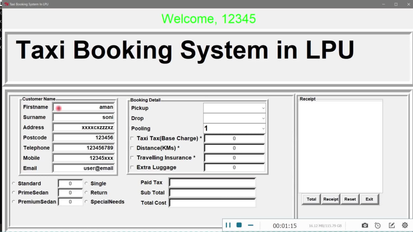Click the Sub Total field
Viewport: 413px width, 232px height.
[212, 192]
